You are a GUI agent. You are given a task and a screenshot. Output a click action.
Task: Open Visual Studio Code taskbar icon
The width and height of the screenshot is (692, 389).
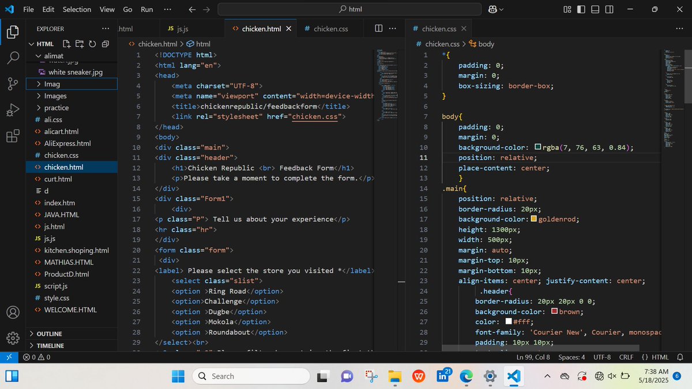coord(515,376)
